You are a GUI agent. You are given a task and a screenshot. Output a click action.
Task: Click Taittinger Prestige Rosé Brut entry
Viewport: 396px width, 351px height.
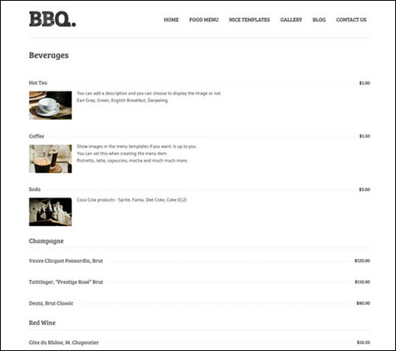[x=66, y=282]
